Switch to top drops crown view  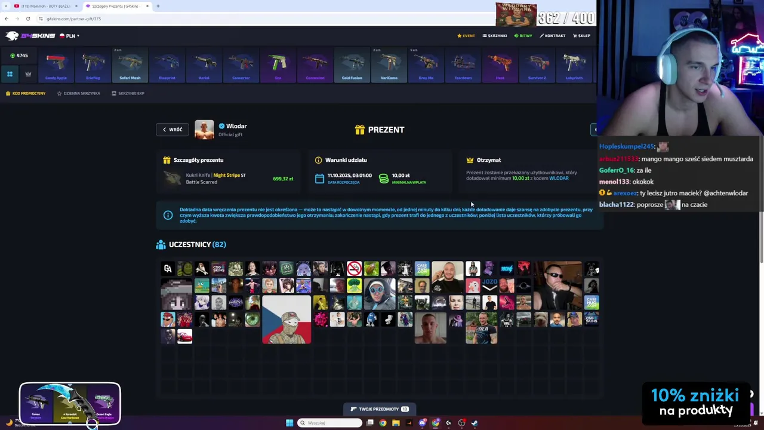point(28,74)
